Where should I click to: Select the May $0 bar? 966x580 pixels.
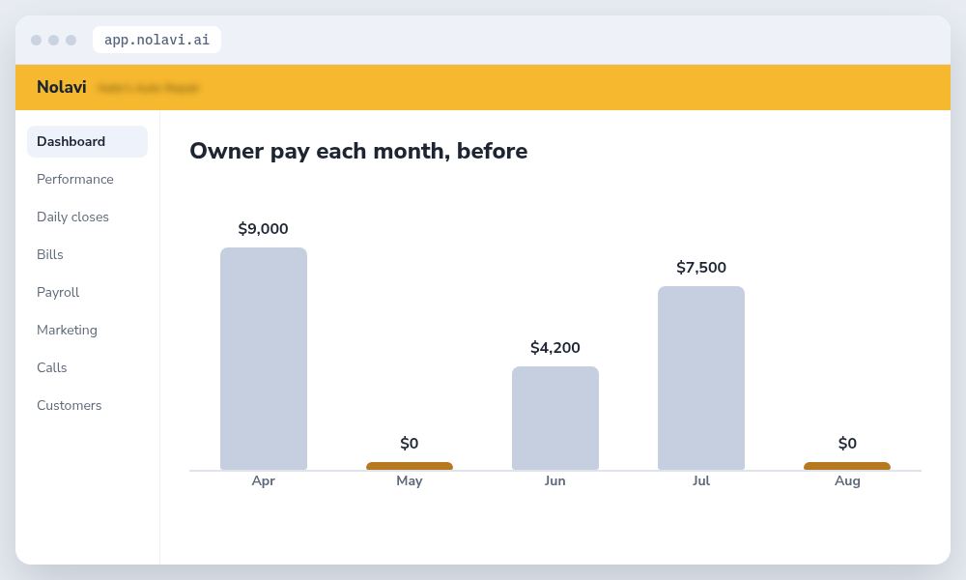410,466
